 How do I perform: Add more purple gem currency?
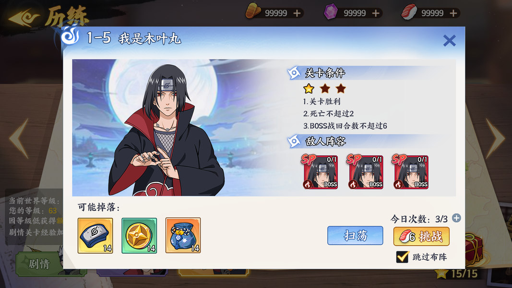coord(376,13)
